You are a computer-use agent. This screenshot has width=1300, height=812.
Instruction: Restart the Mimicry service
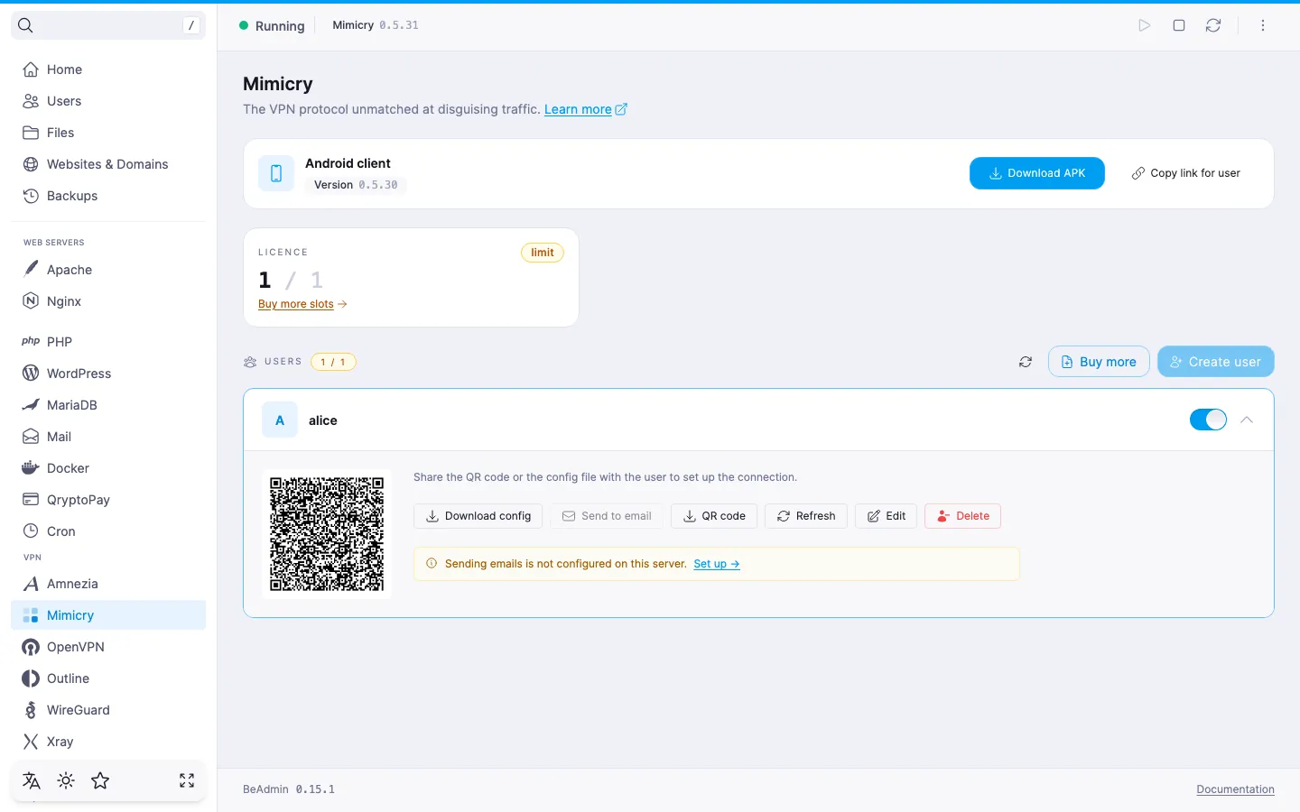pos(1213,25)
